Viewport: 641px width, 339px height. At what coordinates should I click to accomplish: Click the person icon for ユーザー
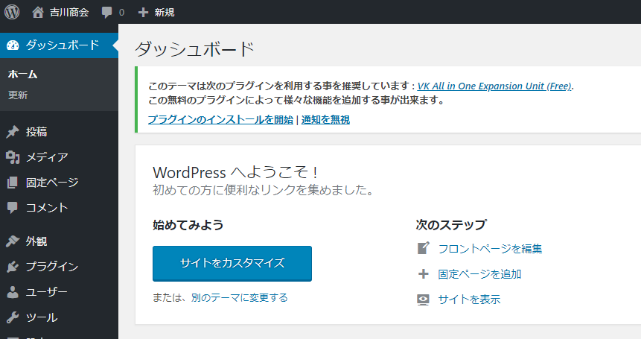coord(13,292)
